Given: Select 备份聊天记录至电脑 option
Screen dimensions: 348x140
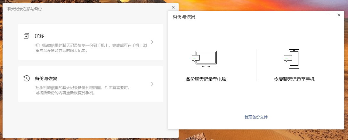Looking at the screenshot, I should 206,79.
